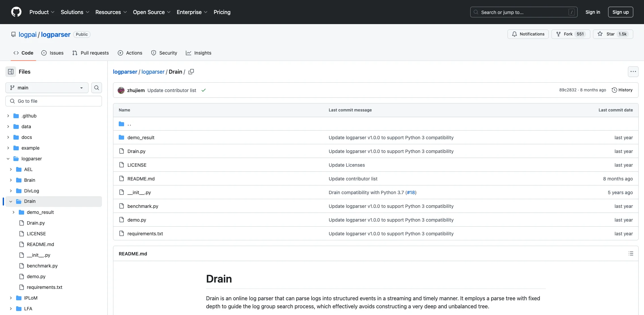
Task: Open the Enterprise menu
Action: (x=192, y=12)
